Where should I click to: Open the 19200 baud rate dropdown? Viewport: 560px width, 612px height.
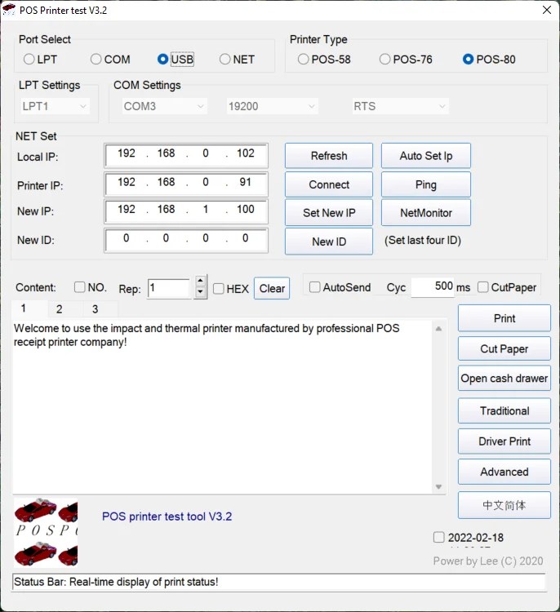click(x=272, y=106)
